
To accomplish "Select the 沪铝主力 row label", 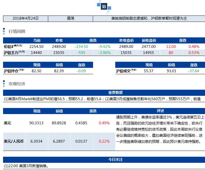I will [x=14, y=53].
